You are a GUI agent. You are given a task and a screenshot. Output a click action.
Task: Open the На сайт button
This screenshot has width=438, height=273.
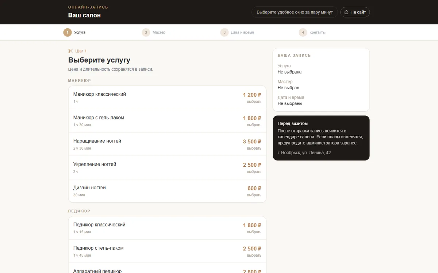[x=355, y=12]
